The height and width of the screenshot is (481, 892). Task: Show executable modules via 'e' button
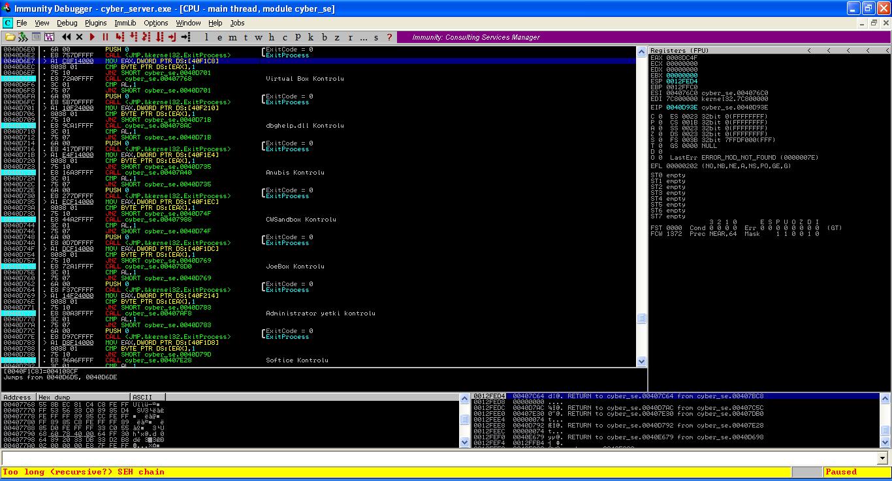tap(219, 37)
